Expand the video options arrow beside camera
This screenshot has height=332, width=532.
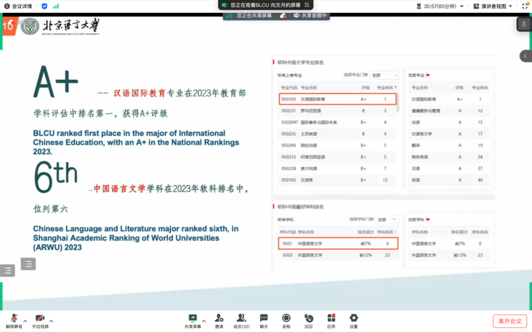[x=51, y=321]
